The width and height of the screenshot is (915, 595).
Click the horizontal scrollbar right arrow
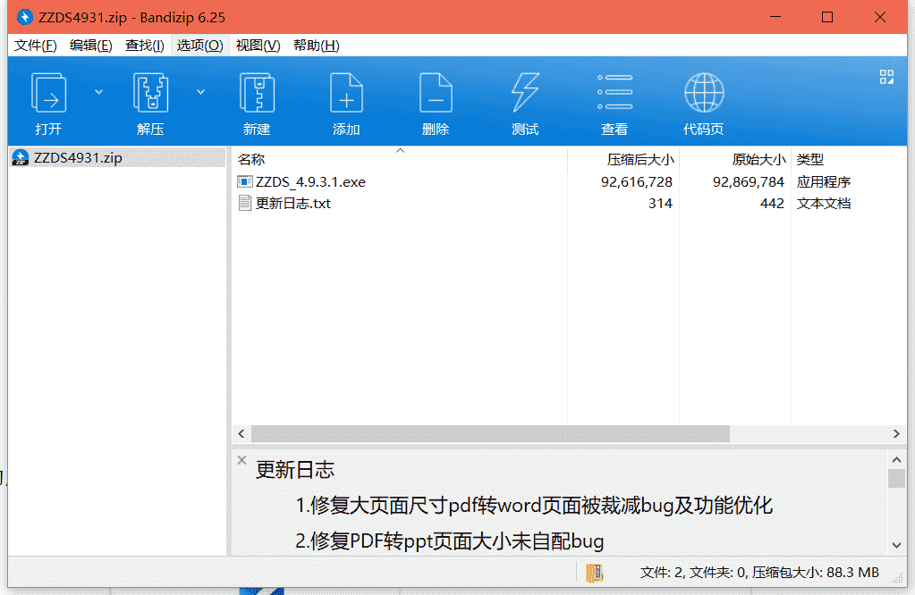(896, 433)
